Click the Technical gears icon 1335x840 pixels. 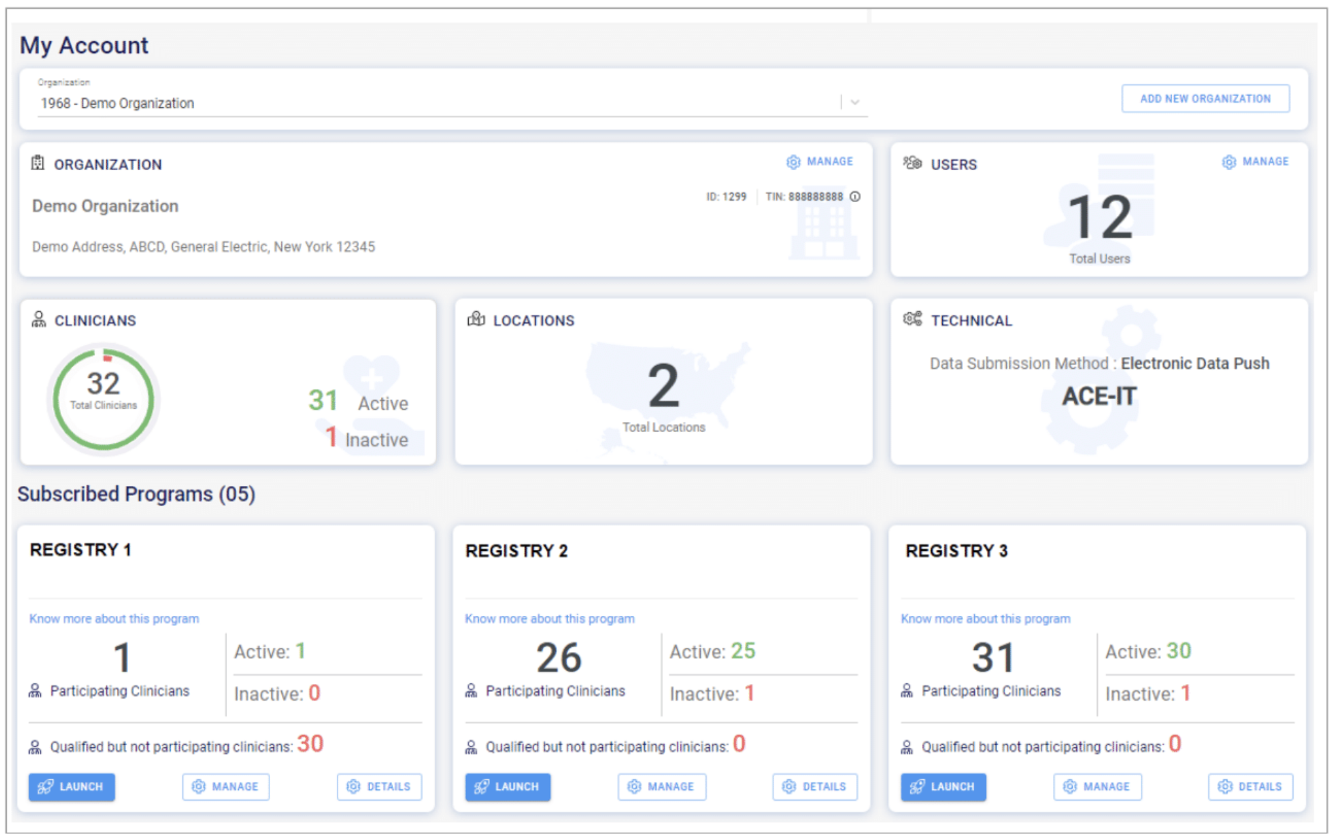pyautogui.click(x=912, y=319)
